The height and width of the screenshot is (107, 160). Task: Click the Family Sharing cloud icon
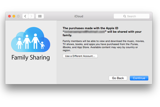(x=31, y=39)
